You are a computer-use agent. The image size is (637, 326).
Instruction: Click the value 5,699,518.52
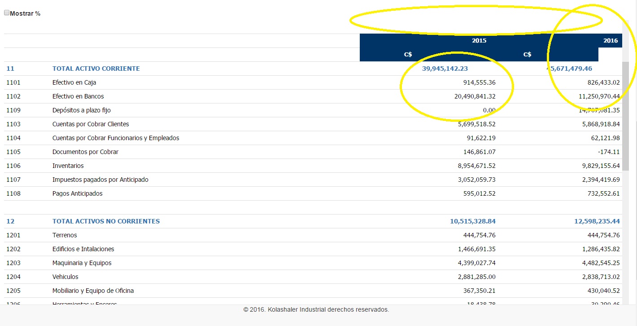[x=477, y=124]
